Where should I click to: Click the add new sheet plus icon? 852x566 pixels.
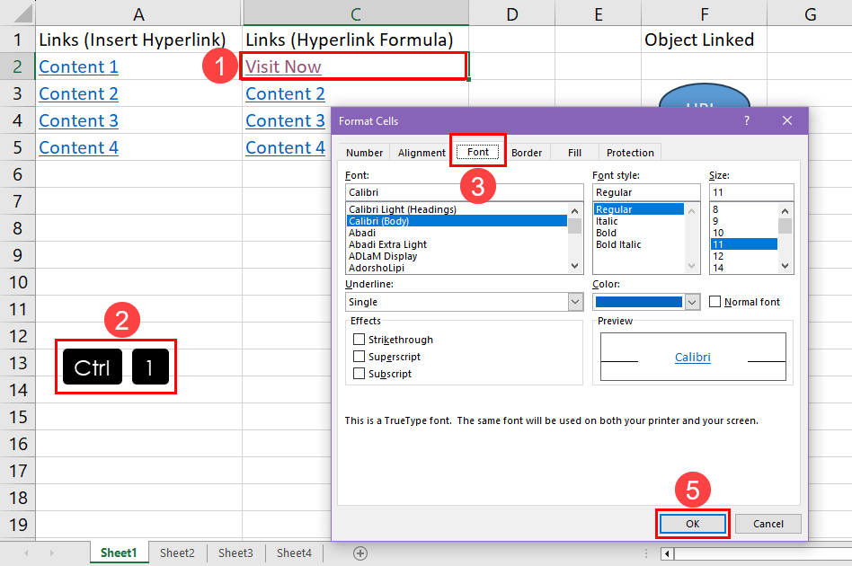click(x=359, y=553)
